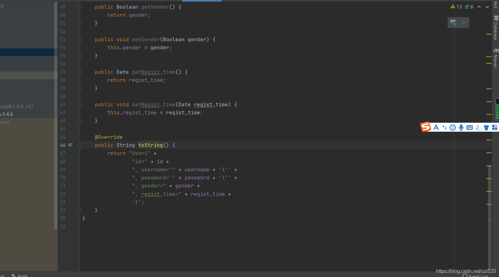Click the memory indicator green bar
The height and width of the screenshot is (277, 499).
click(497, 109)
